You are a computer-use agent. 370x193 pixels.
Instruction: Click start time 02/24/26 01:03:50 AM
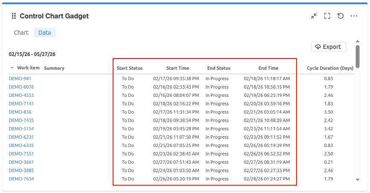pos(176,170)
